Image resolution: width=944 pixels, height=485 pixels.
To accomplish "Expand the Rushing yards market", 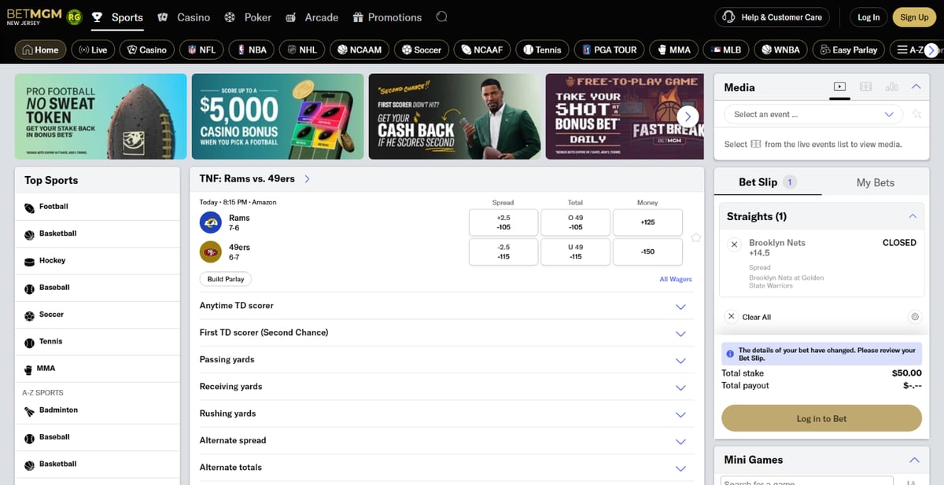I will click(447, 413).
